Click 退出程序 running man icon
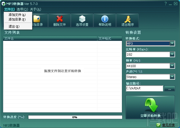Viewport: 180px width, 128px height. 128,19
